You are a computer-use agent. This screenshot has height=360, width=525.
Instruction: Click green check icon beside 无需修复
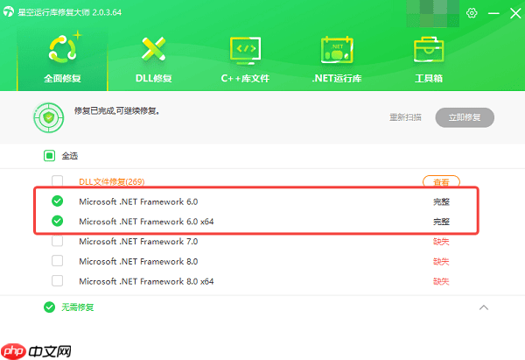pos(49,307)
